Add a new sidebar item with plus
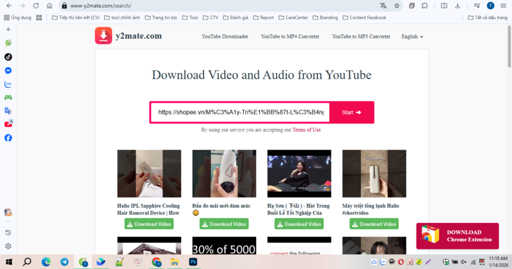Viewport: 512px width, 269px height. pyautogui.click(x=8, y=29)
